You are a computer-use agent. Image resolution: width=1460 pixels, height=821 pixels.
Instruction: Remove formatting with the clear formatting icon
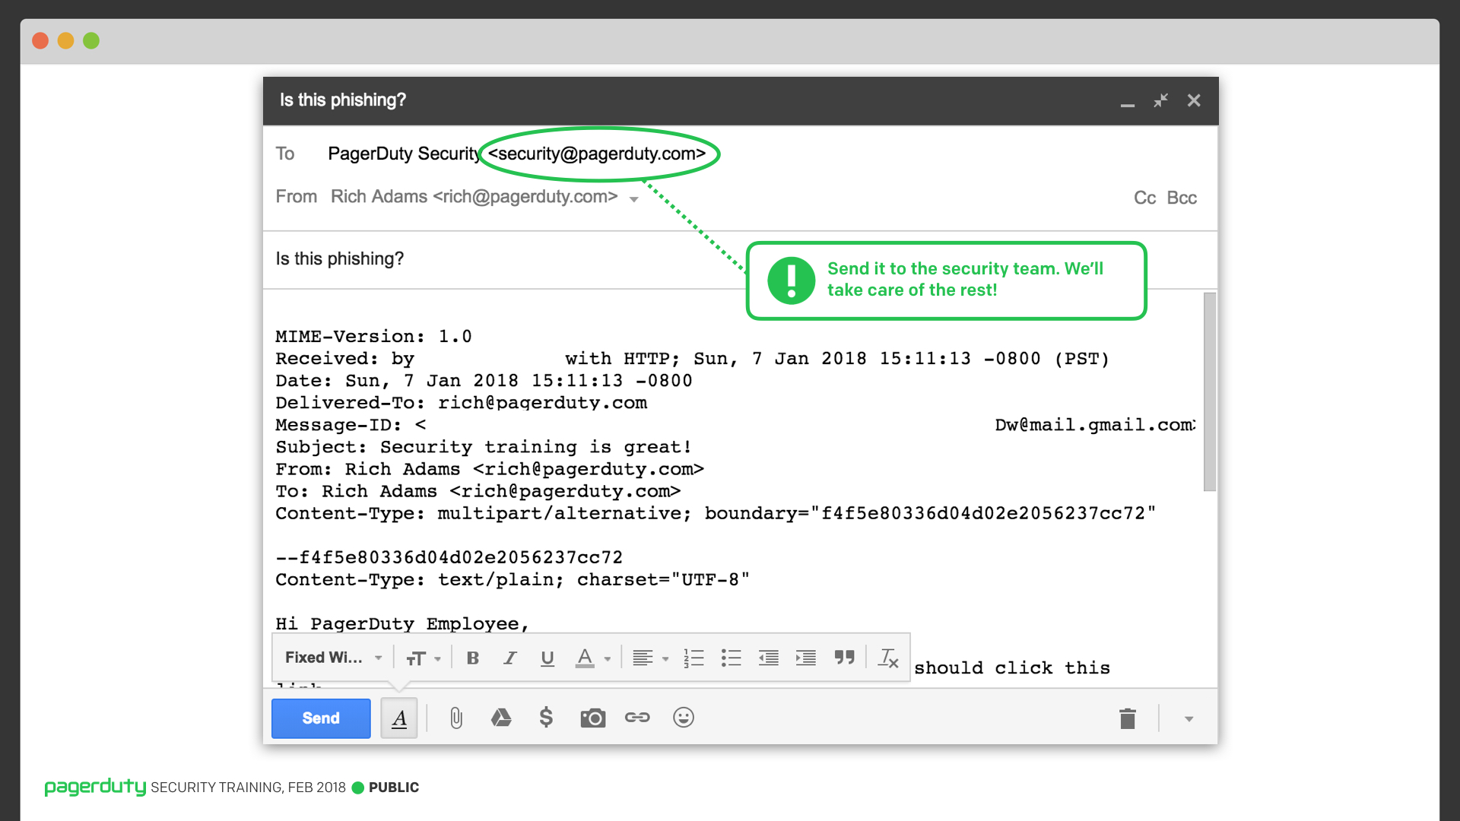tap(888, 658)
